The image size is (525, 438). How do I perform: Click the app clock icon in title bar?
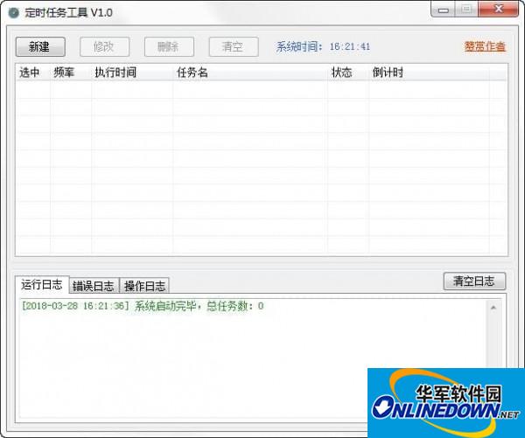click(x=14, y=13)
